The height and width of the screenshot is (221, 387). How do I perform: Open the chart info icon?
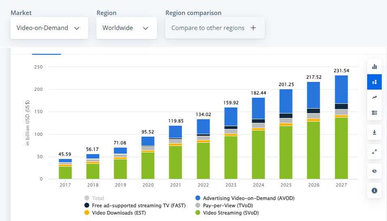(x=374, y=191)
